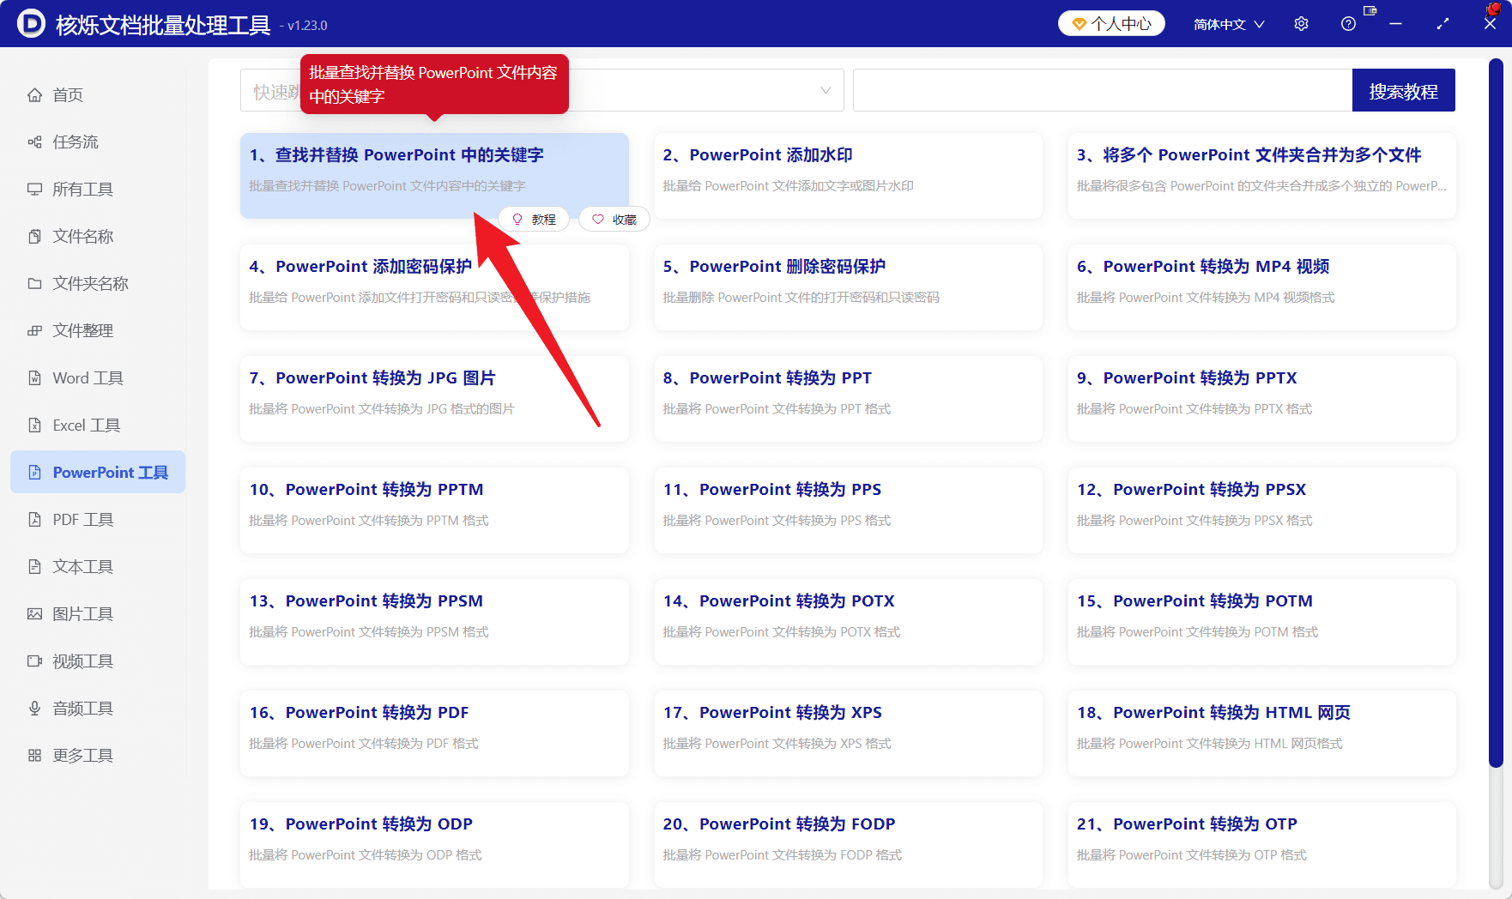Open PowerPoint 转换为 PPSX card
The width and height of the screenshot is (1512, 899).
pyautogui.click(x=1261, y=510)
